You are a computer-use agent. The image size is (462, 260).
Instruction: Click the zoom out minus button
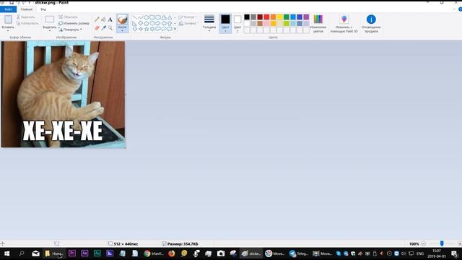(x=424, y=244)
